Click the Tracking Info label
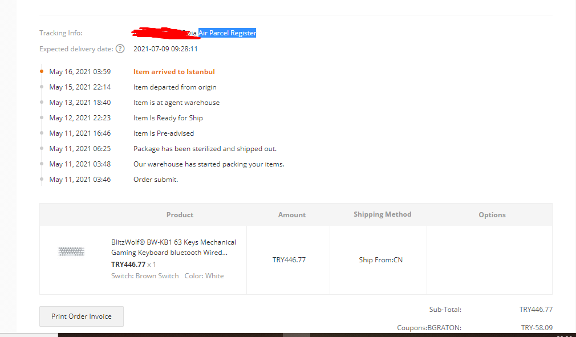 coord(61,33)
